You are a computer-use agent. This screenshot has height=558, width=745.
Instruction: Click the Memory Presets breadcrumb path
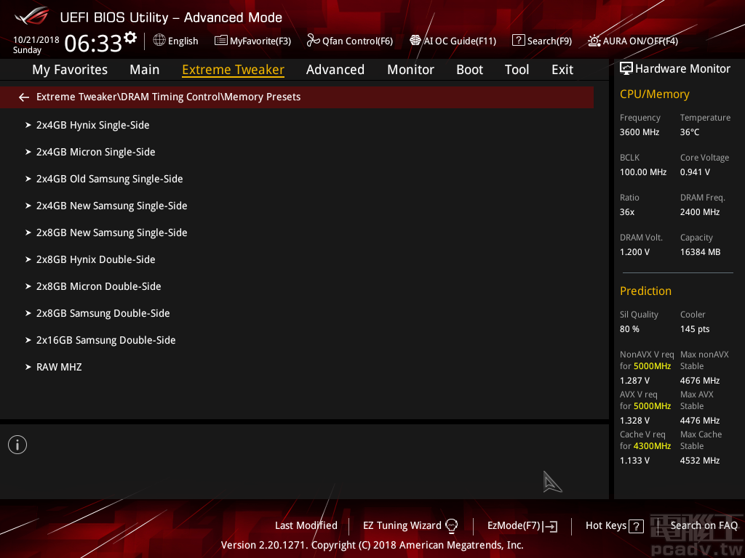click(x=168, y=97)
